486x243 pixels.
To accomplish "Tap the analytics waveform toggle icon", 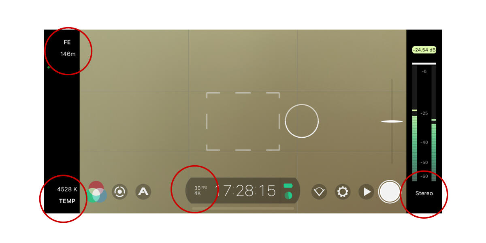I will [320, 192].
